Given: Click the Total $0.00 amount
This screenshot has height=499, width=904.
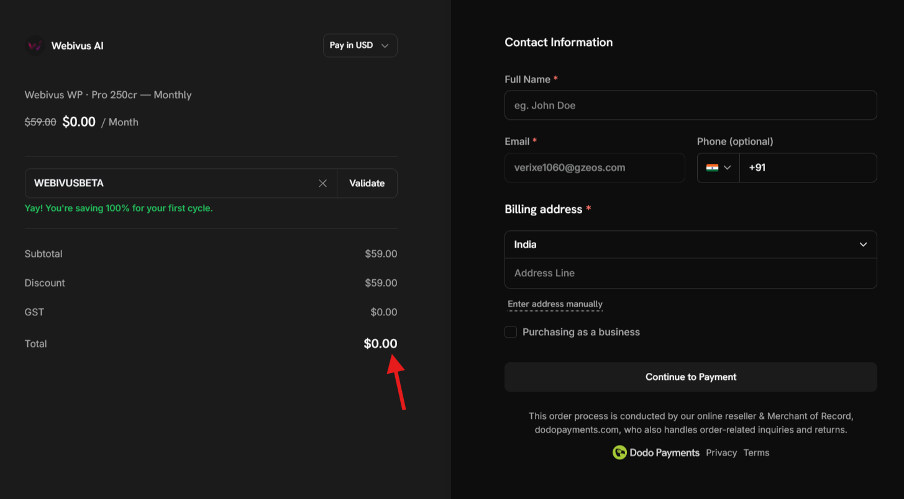Looking at the screenshot, I should tap(380, 343).
